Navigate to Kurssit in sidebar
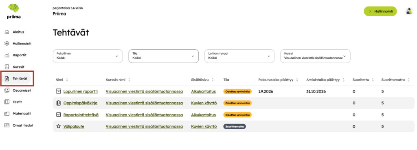Image resolution: width=417 pixels, height=150 pixels. [x=18, y=67]
